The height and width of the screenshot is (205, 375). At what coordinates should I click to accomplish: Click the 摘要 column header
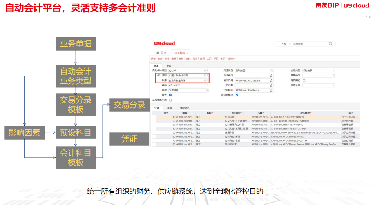click(x=185, y=113)
